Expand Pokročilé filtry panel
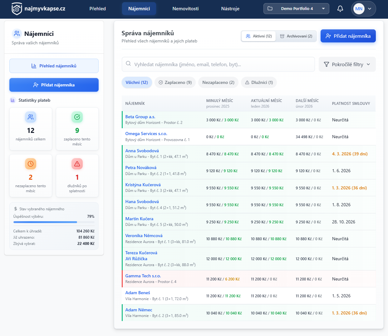This screenshot has height=336, width=388. [x=347, y=64]
